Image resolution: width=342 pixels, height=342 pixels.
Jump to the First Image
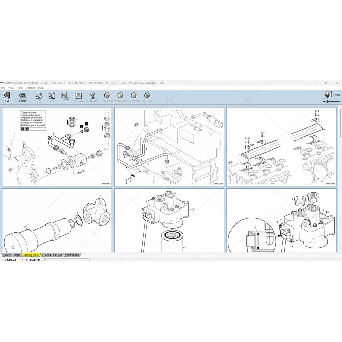107,96
